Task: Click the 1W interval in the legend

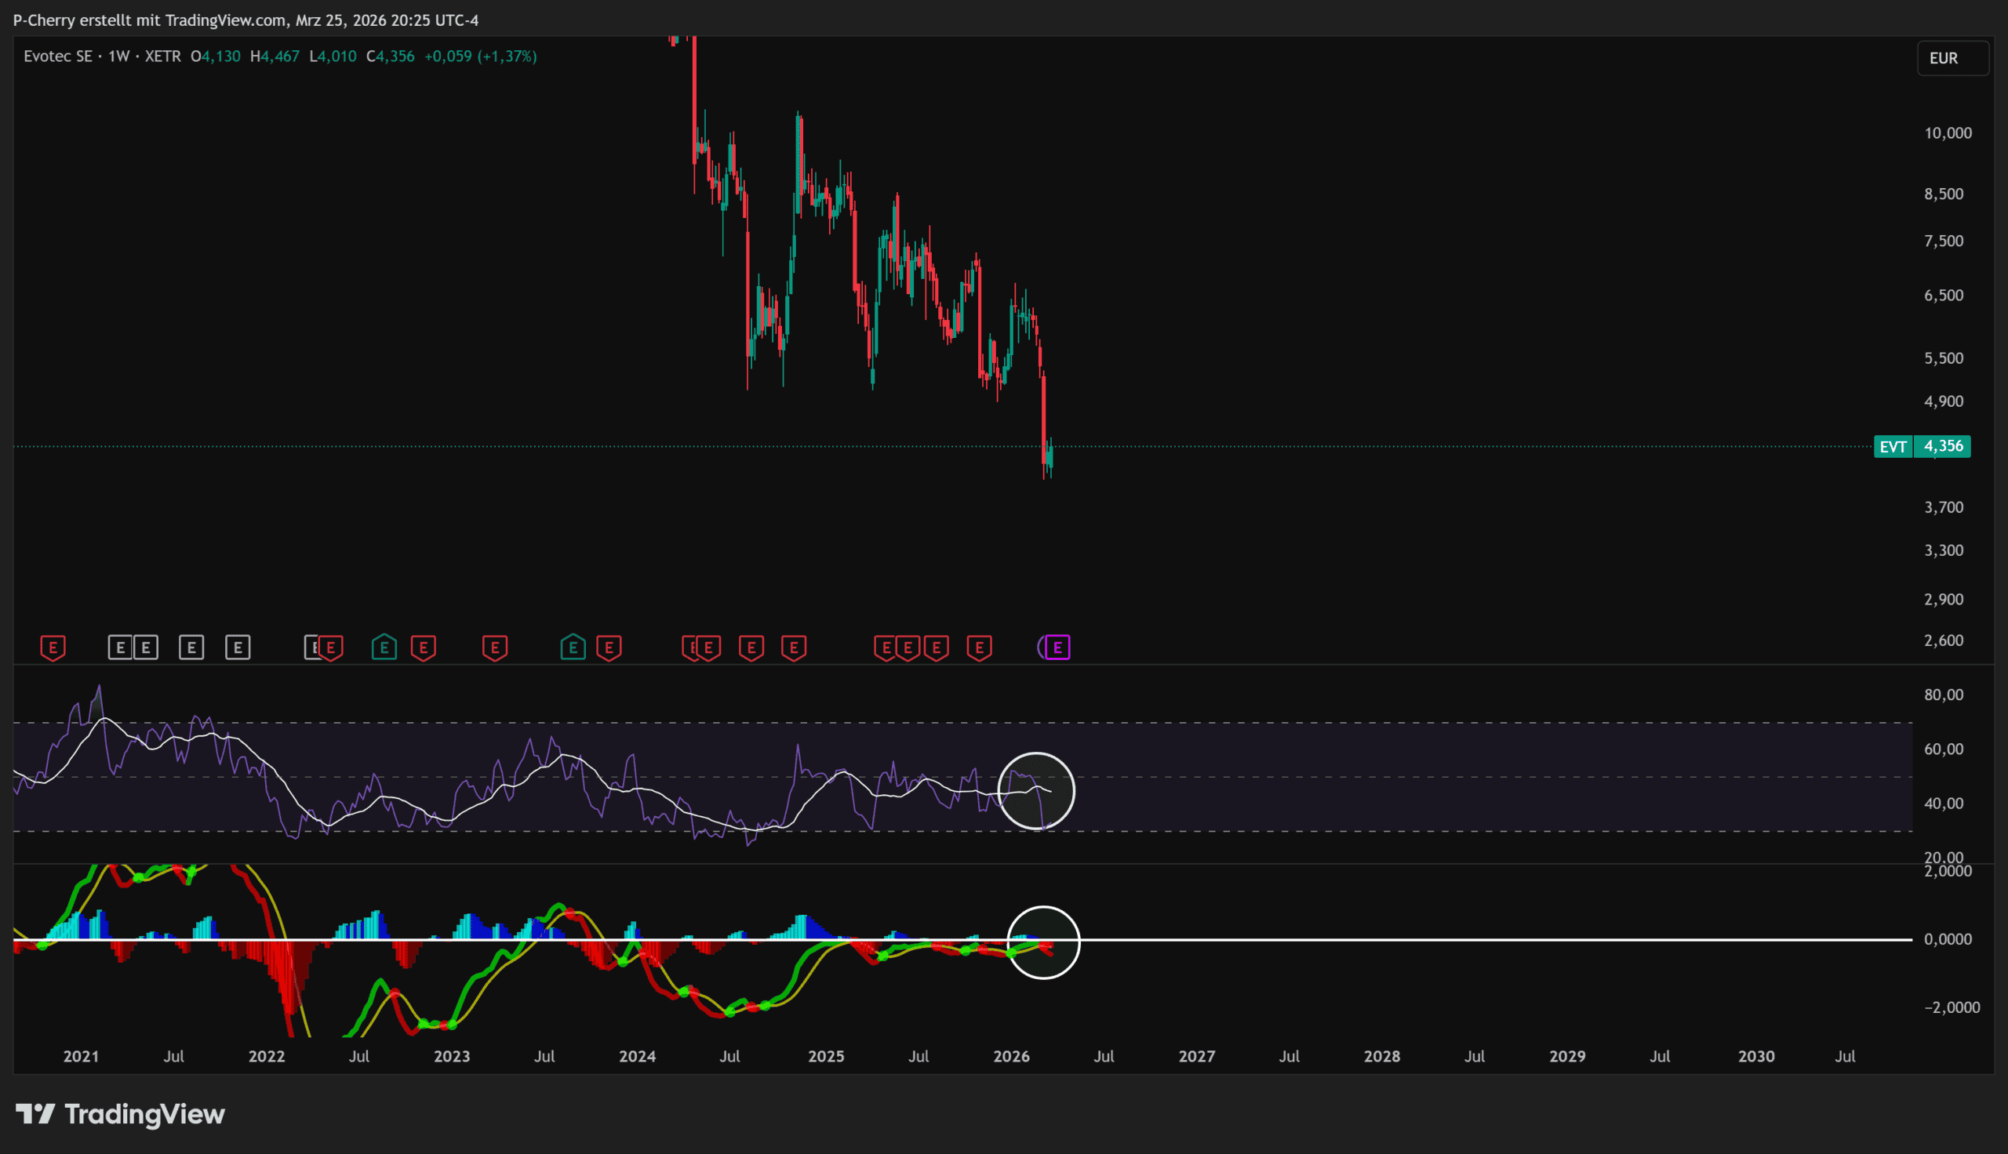Action: [x=119, y=56]
